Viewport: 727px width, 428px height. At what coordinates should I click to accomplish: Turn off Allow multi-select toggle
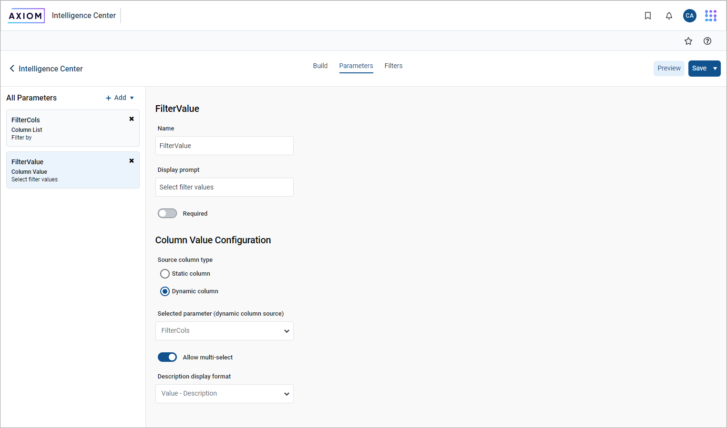click(167, 357)
